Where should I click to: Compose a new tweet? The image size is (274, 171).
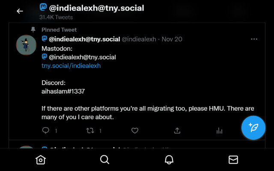coord(253,127)
